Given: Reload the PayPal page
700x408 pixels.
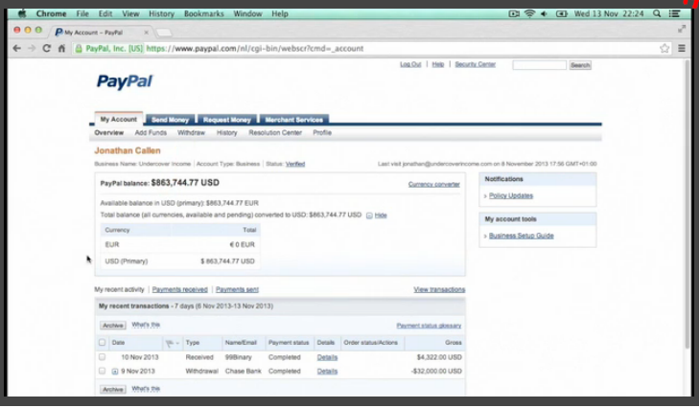Looking at the screenshot, I should point(46,48).
